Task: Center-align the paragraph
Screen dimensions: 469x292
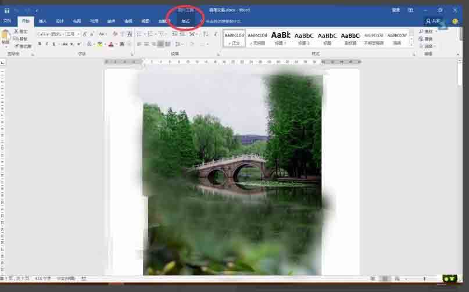Action: (146, 44)
